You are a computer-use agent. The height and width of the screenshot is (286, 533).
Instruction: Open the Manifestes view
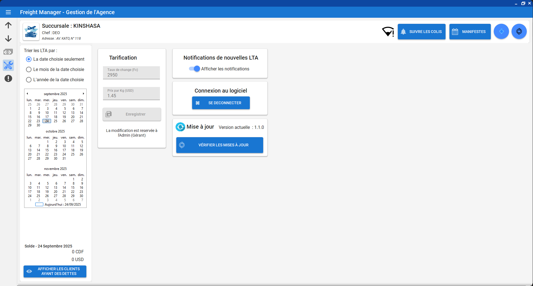(470, 32)
